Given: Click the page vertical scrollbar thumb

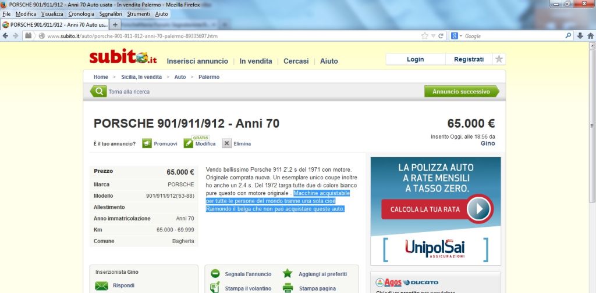Looking at the screenshot, I should (592, 126).
